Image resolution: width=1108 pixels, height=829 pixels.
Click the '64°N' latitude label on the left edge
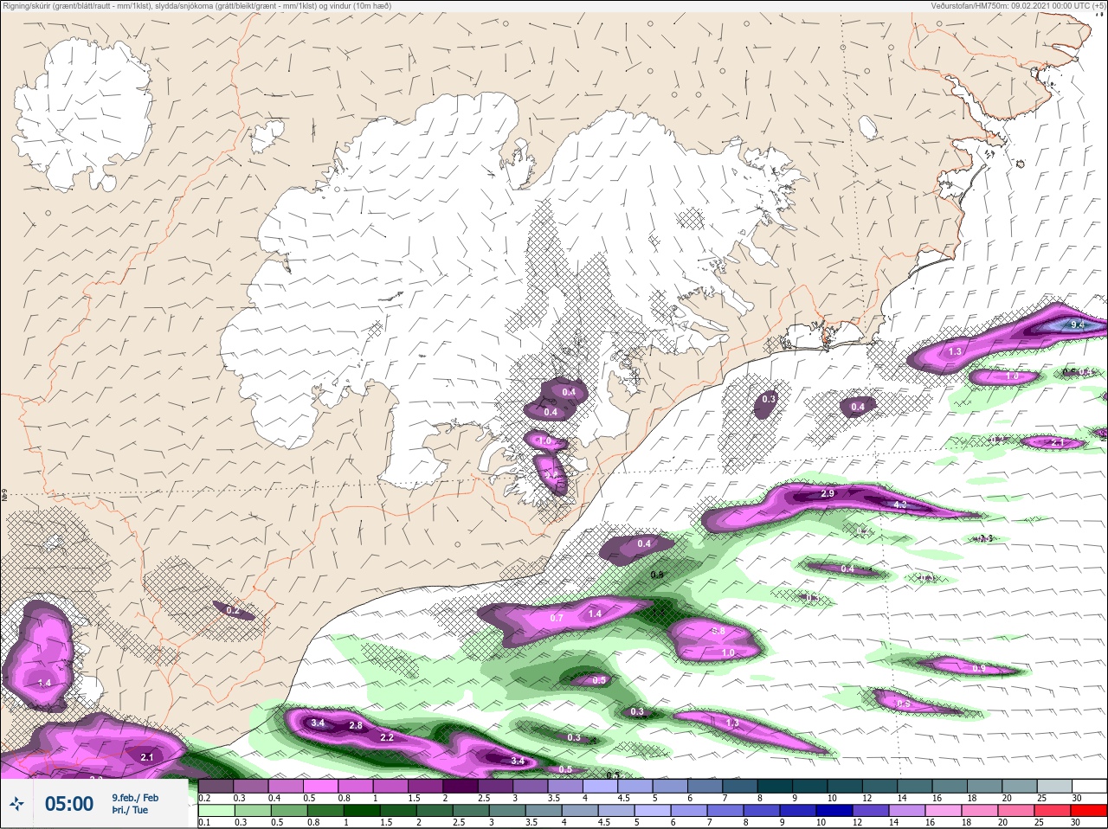[x=4, y=494]
